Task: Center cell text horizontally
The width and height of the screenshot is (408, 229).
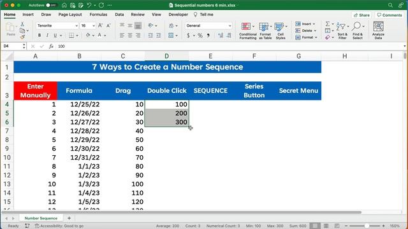Action: [x=130, y=36]
